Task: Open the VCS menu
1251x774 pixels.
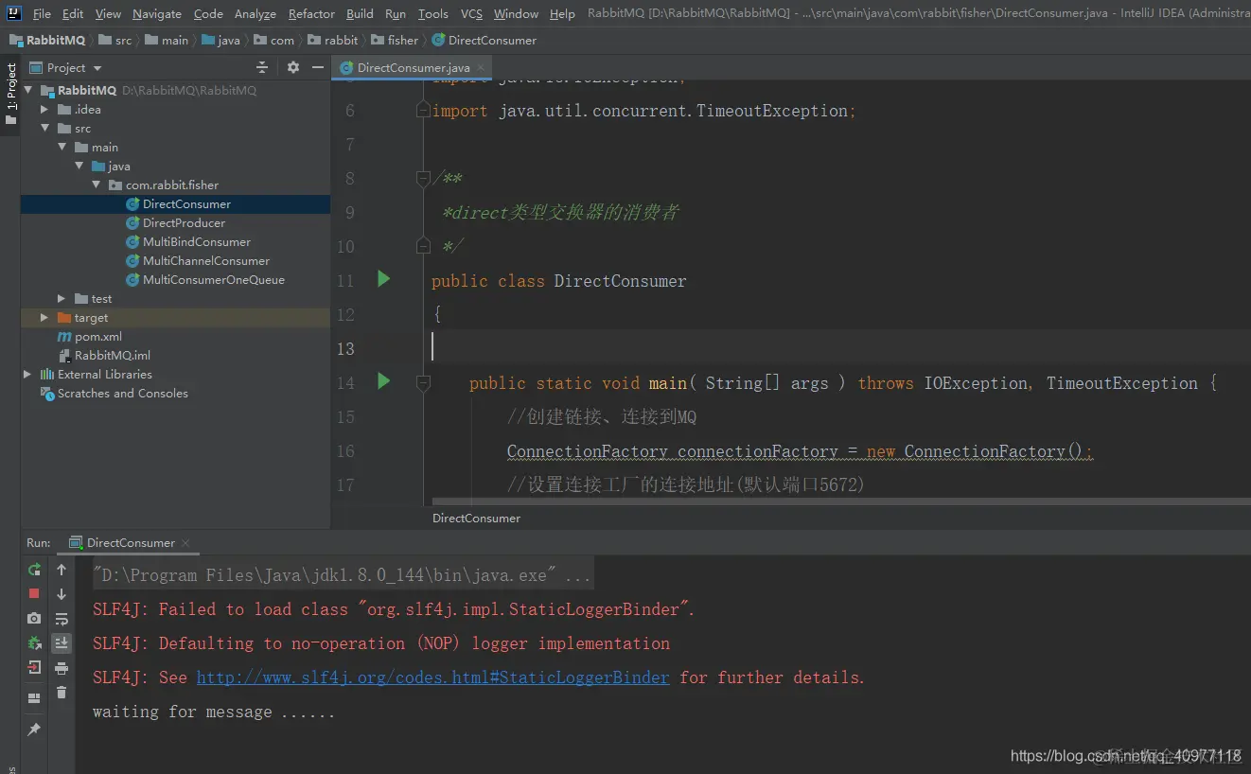Action: [x=471, y=13]
